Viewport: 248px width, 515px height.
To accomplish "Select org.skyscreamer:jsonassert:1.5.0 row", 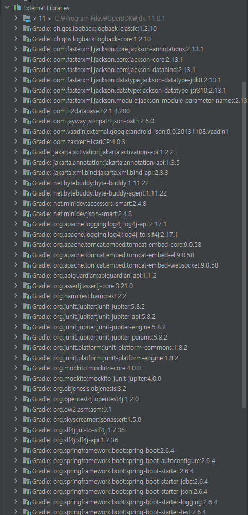I will pyautogui.click(x=121, y=419).
